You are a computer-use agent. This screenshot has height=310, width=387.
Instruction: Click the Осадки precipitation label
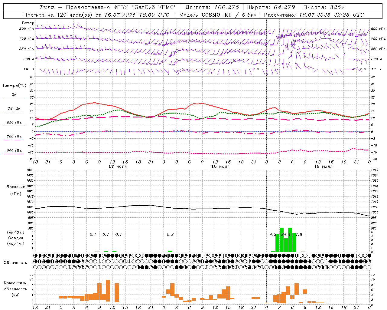pyautogui.click(x=15, y=238)
